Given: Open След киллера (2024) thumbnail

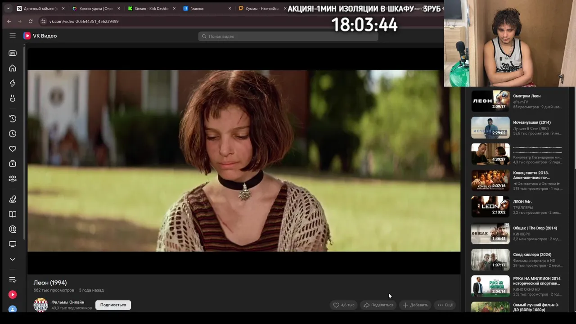Looking at the screenshot, I should tap(490, 260).
